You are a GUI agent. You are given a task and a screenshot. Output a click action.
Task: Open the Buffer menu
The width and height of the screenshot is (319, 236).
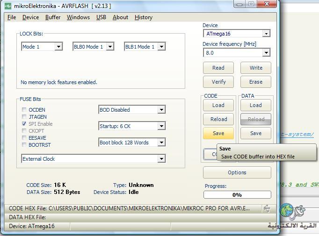[53, 17]
